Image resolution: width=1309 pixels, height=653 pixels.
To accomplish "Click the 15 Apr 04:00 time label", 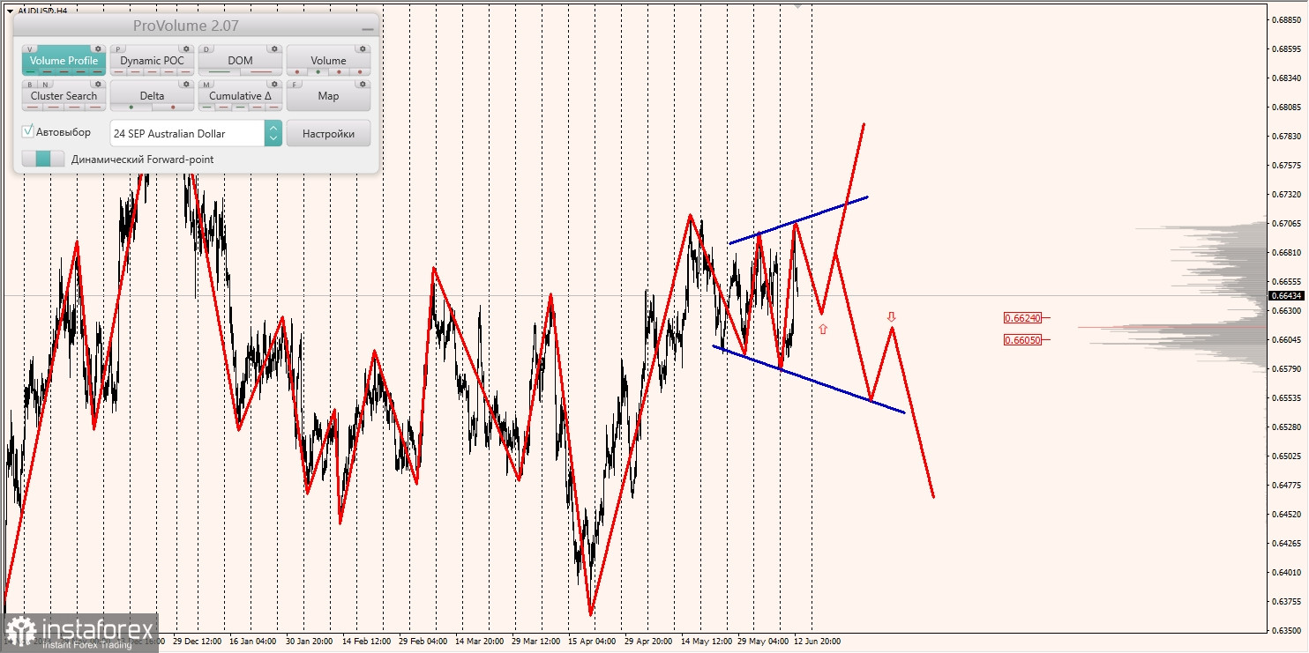I will pyautogui.click(x=592, y=641).
